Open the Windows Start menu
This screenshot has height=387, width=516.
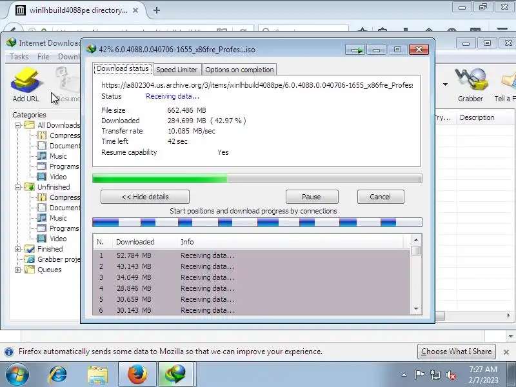click(17, 375)
